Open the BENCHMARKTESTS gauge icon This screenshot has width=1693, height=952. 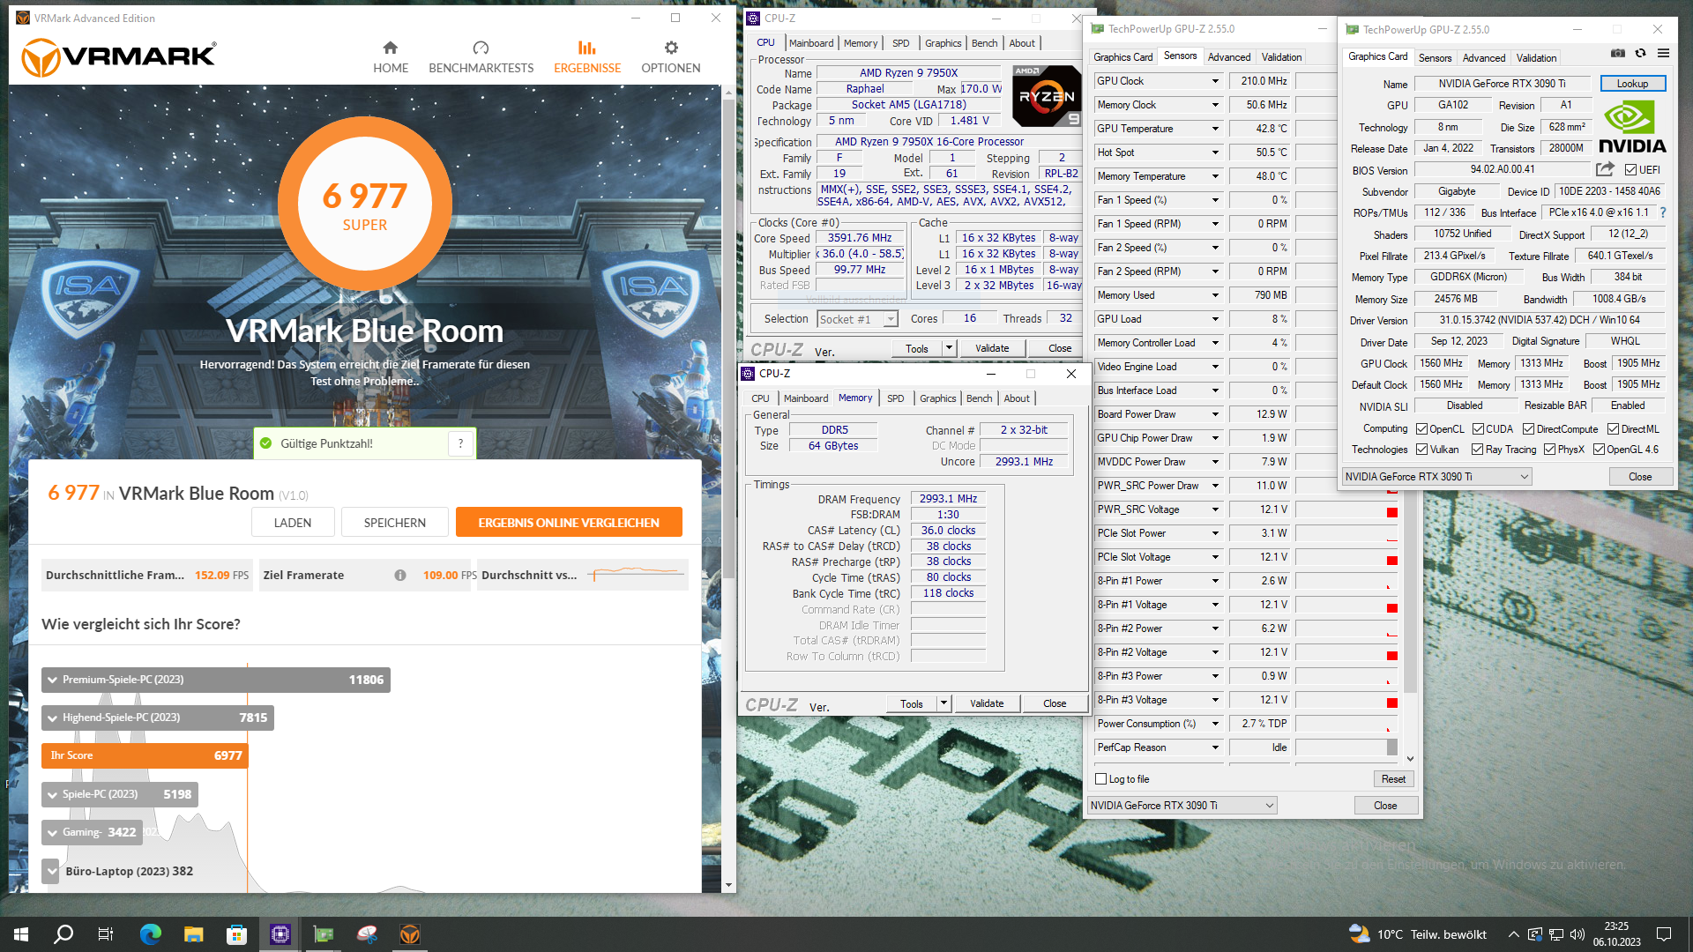pyautogui.click(x=481, y=48)
